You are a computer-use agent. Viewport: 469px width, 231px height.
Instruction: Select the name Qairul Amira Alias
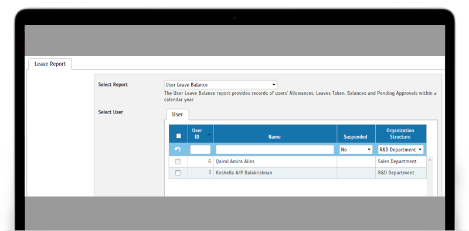pyautogui.click(x=235, y=161)
